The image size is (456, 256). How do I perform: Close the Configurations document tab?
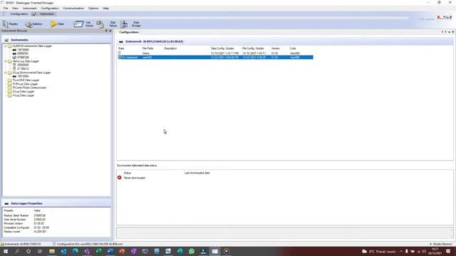point(453,32)
